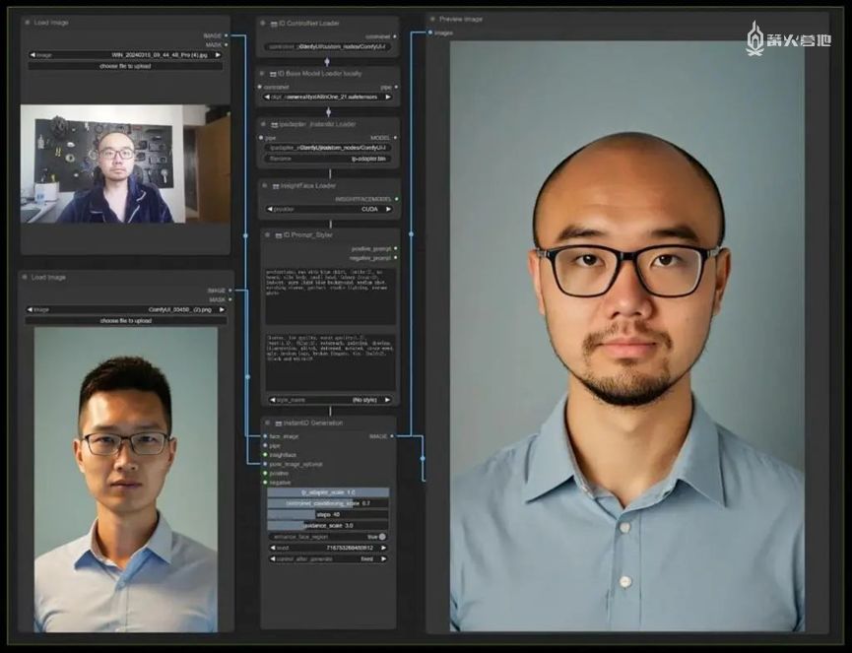Image resolution: width=852 pixels, height=653 pixels.
Task: Click the images input socket on Preview Image
Action: click(x=430, y=33)
